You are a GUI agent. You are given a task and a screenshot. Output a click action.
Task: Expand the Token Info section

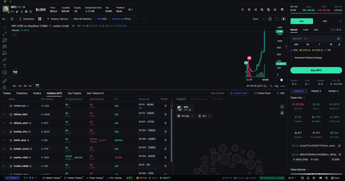297,98
